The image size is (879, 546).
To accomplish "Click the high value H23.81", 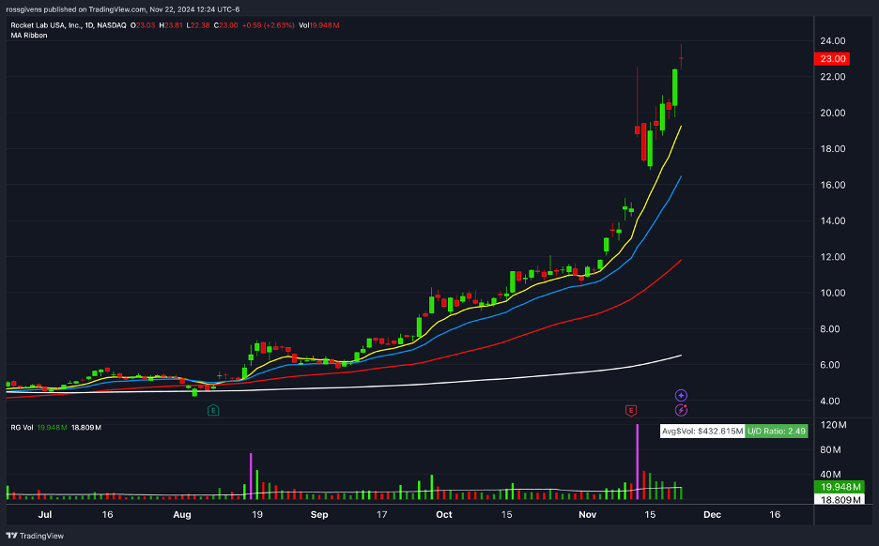I will tap(171, 25).
